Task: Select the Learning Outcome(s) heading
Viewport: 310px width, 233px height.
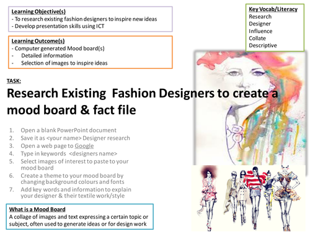Action: (x=38, y=41)
